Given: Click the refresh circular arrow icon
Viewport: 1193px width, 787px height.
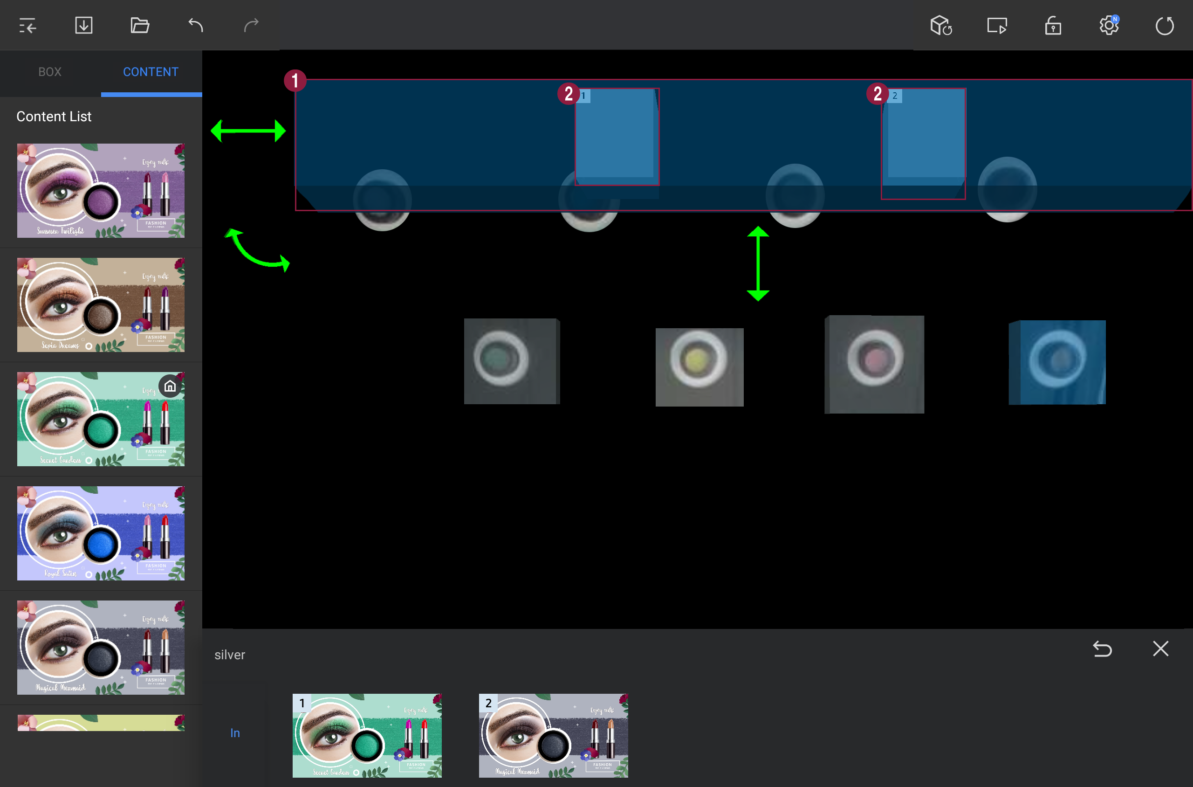Looking at the screenshot, I should (1165, 25).
